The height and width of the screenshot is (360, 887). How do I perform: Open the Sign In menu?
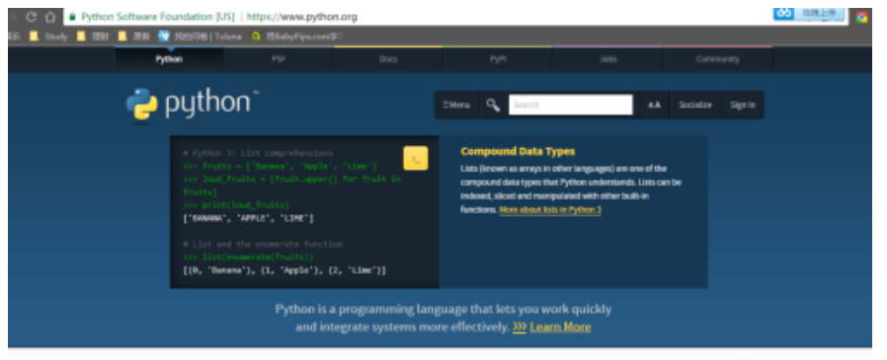click(742, 105)
